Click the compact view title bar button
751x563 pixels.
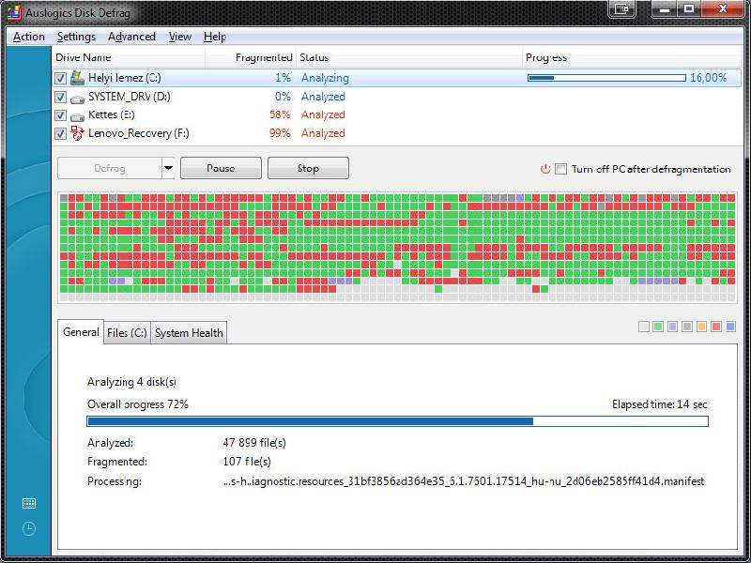click(x=621, y=8)
